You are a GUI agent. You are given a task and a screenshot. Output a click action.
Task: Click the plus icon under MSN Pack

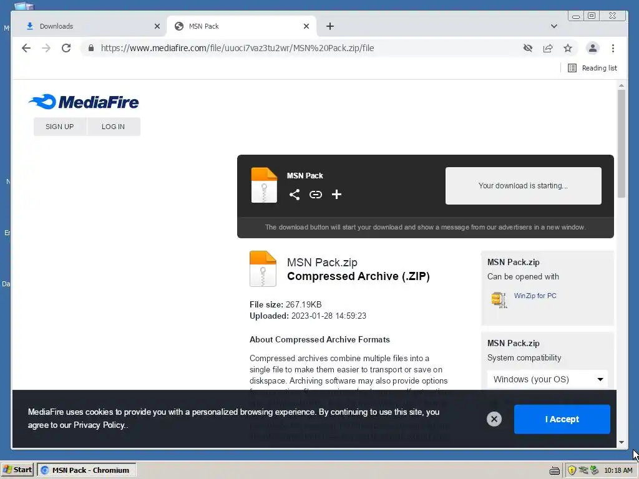(x=336, y=195)
